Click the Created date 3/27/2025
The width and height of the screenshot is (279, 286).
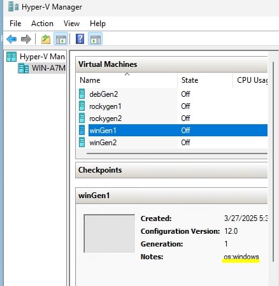tap(246, 218)
